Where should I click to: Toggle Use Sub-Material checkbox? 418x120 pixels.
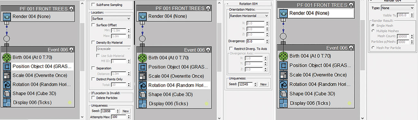(98, 56)
